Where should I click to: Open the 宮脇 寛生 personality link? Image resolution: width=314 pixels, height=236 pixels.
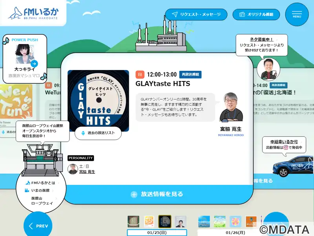[x=87, y=172]
